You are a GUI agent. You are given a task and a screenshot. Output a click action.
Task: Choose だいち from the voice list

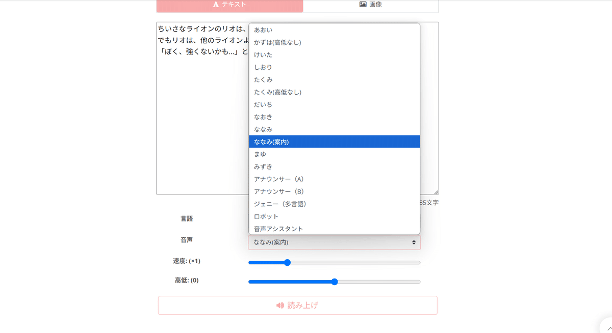point(334,104)
